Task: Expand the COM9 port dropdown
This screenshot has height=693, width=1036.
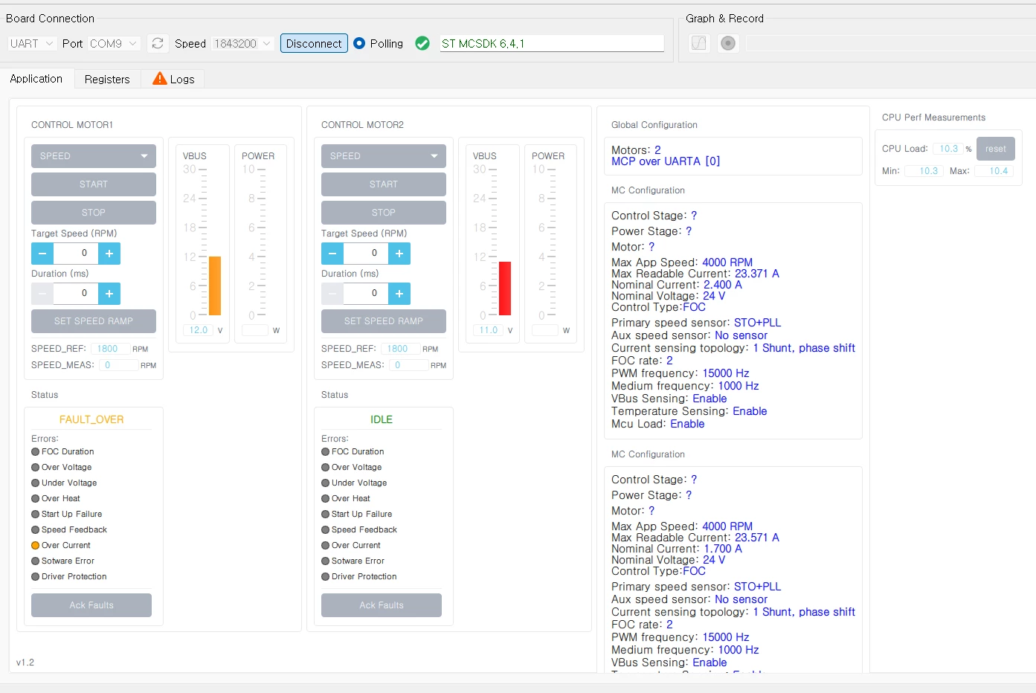Action: [x=114, y=43]
